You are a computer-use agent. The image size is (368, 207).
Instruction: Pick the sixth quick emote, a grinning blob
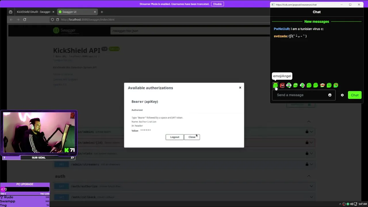[309, 85]
